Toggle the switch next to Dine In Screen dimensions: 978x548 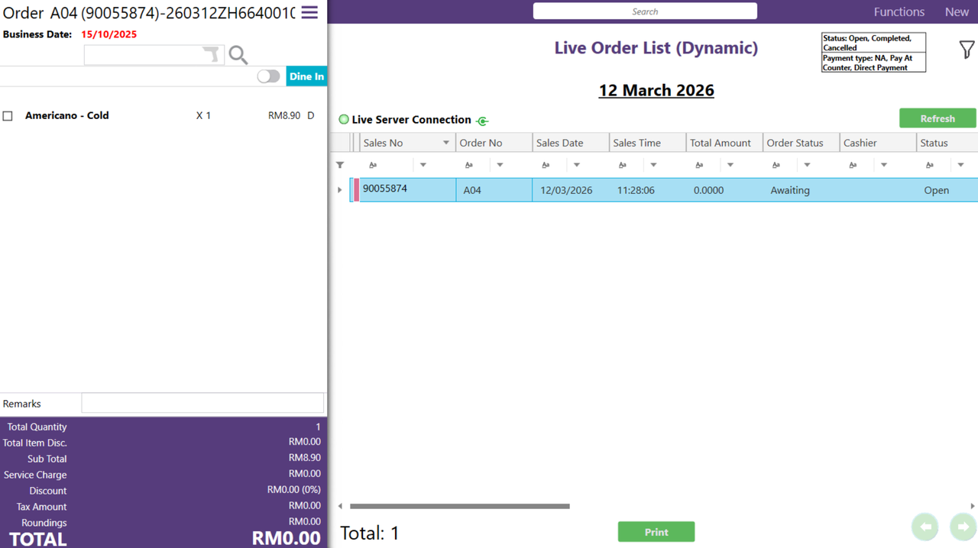[268, 76]
